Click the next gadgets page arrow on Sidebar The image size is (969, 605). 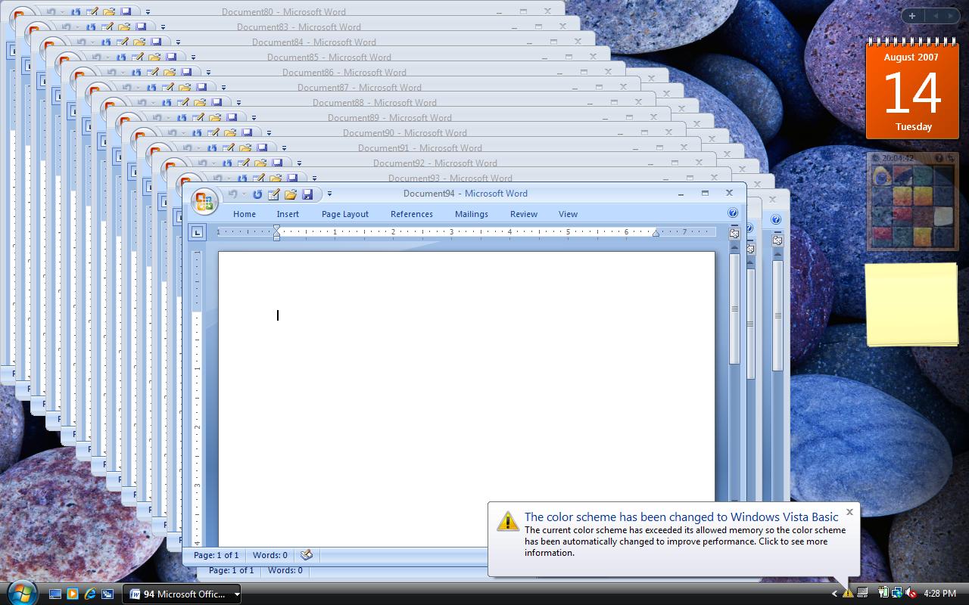[x=950, y=15]
